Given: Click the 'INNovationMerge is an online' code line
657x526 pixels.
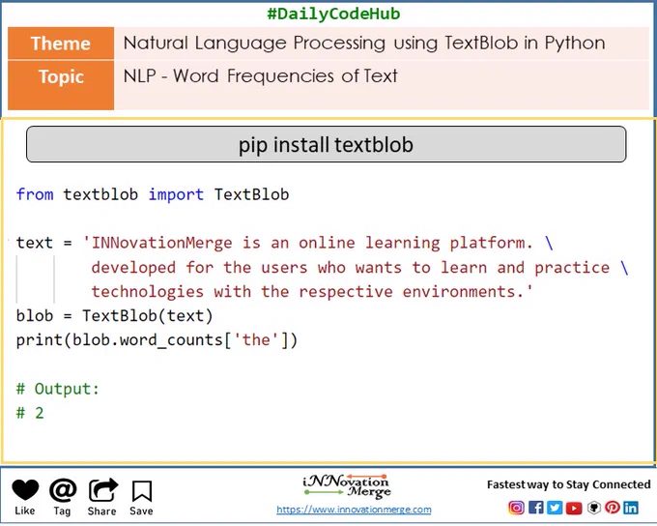Looking at the screenshot, I should click(284, 243).
